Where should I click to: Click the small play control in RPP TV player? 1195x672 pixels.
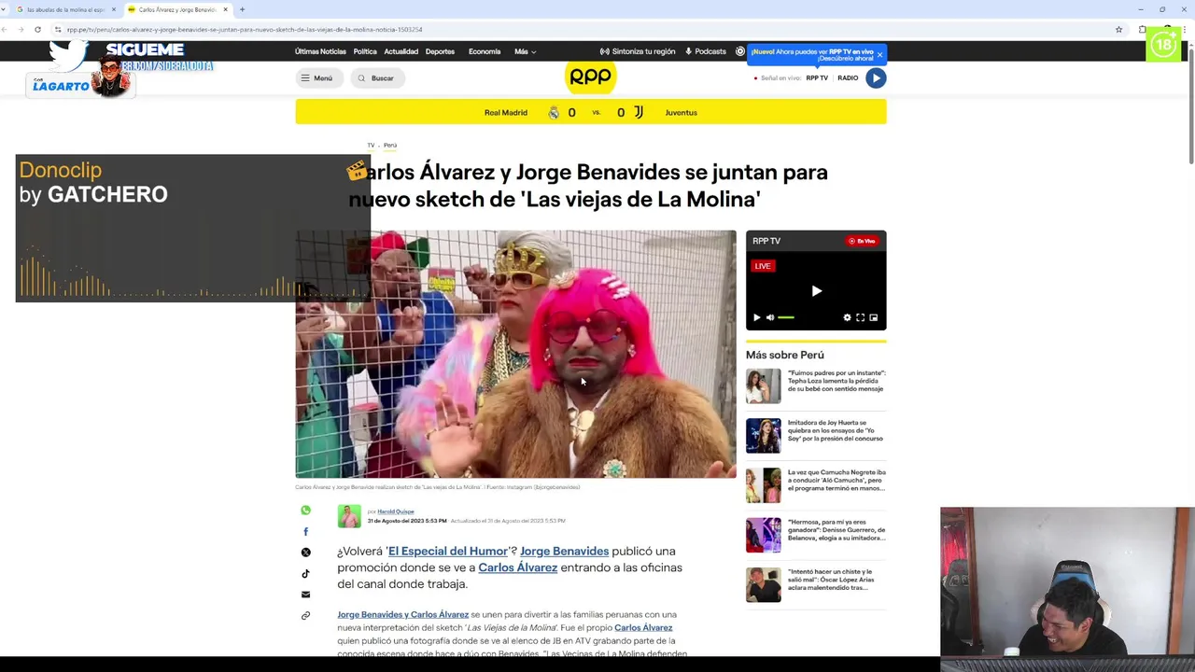click(x=756, y=317)
